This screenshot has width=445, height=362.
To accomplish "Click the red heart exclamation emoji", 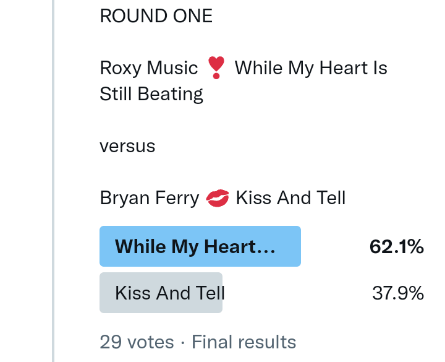I will [x=216, y=67].
